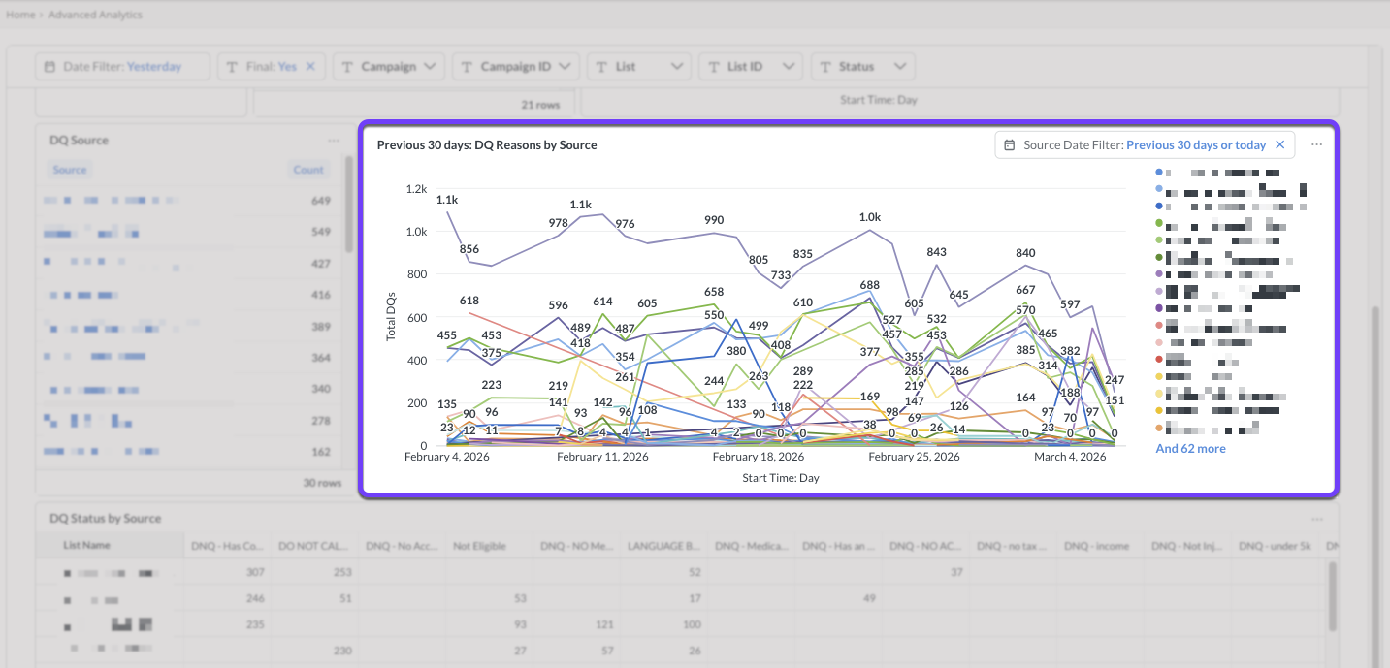Open the chart's three-dot options menu
1390x668 pixels.
click(x=1316, y=144)
